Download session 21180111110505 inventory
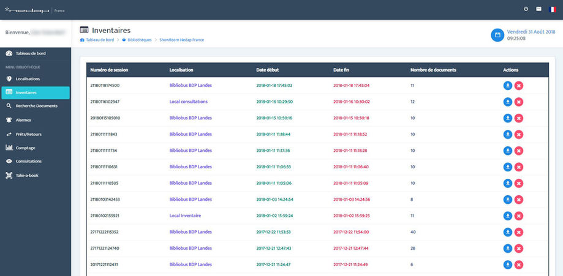The image size is (563, 276). tap(508, 184)
